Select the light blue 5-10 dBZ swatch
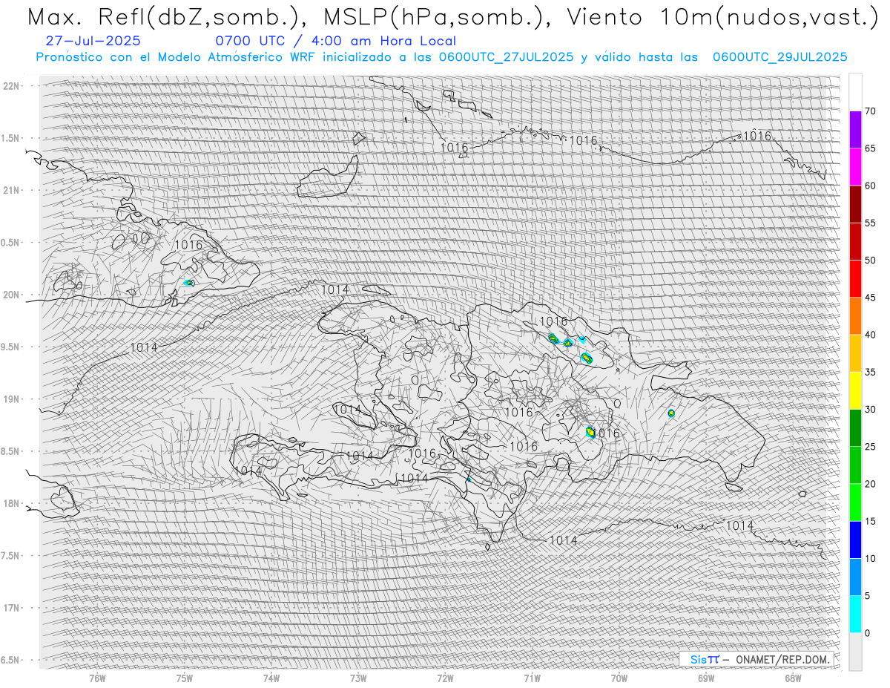This screenshot has width=890, height=688. click(855, 577)
